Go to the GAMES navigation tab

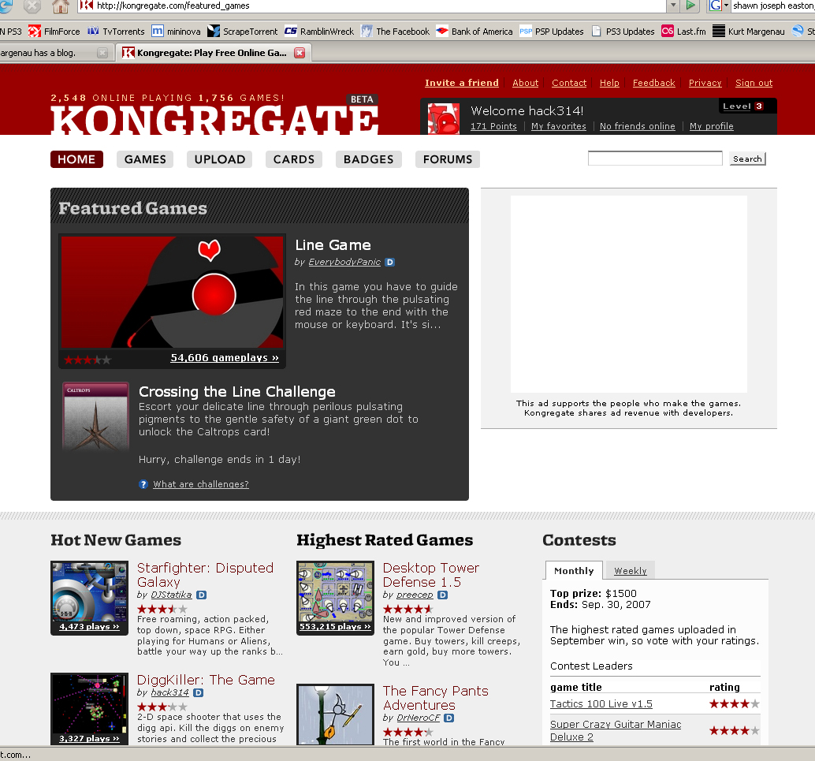pos(145,159)
